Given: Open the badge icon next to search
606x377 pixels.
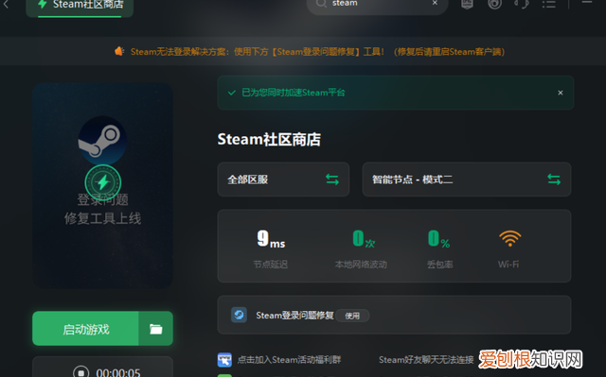Looking at the screenshot, I should click(467, 4).
